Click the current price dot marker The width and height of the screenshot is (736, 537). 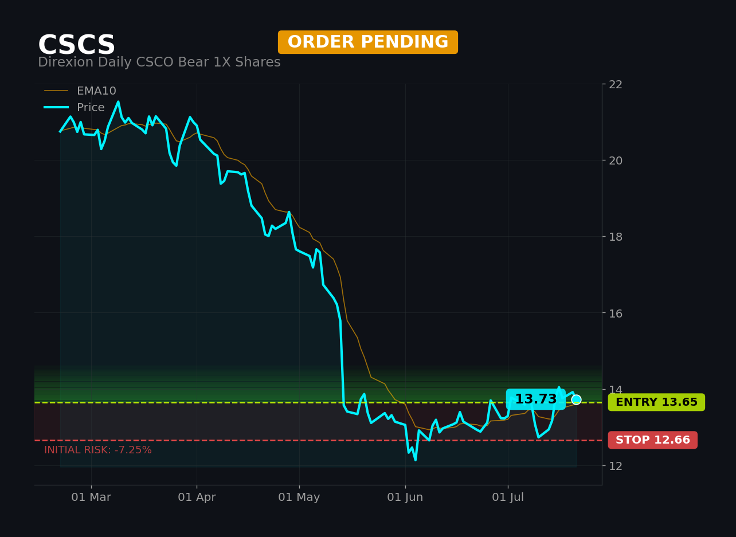(x=576, y=399)
